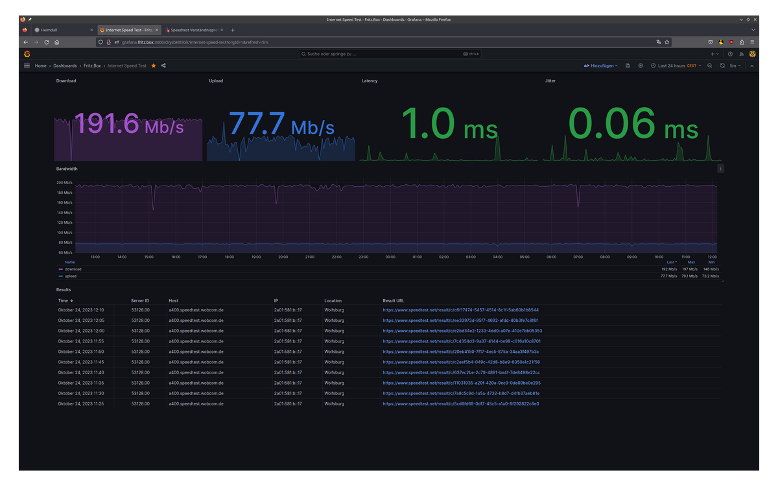Screen dimensions: 778x493
Task: Zoom out the time range
Action: pos(710,66)
